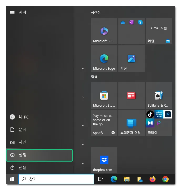Click the chevron beside the Microsoft Store row

83,97
